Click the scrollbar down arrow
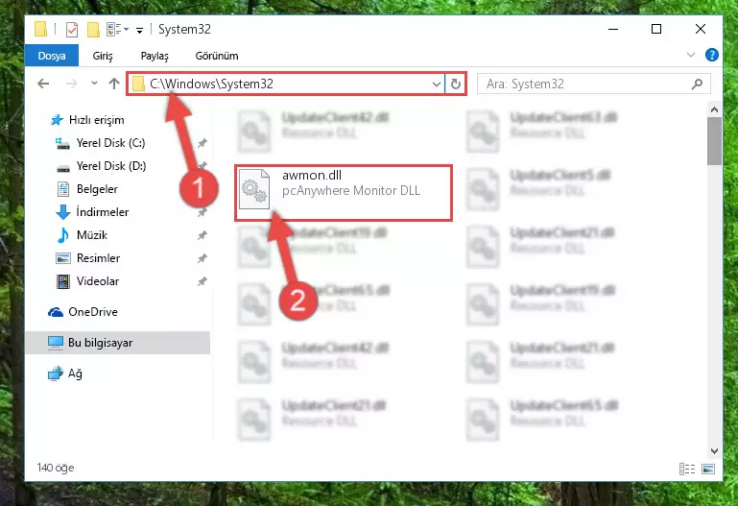This screenshot has width=738, height=506. (x=714, y=451)
